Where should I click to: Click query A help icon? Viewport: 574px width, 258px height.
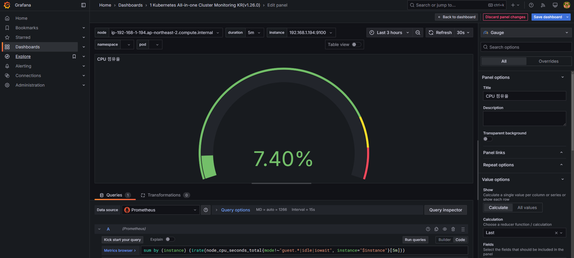(428, 229)
